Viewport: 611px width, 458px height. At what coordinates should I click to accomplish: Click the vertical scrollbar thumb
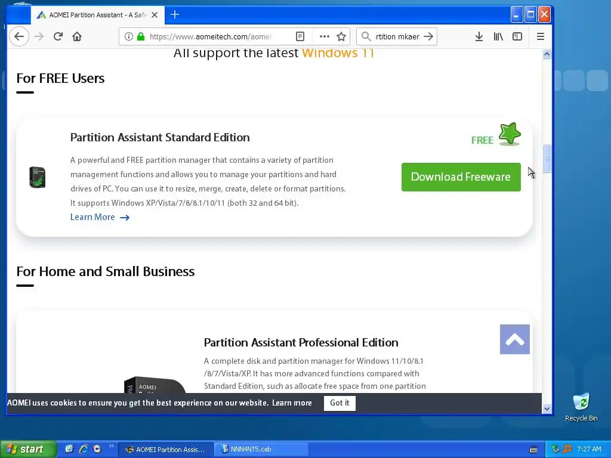coord(547,159)
